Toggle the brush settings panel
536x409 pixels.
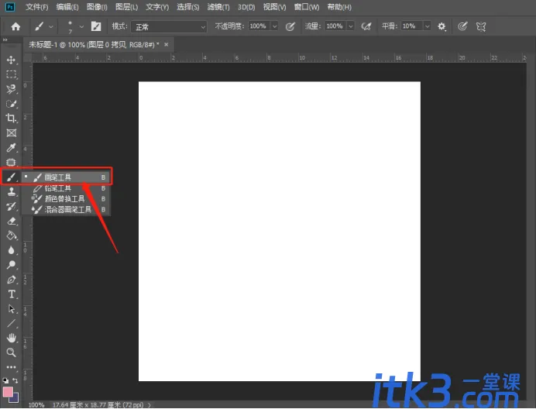[x=96, y=26]
